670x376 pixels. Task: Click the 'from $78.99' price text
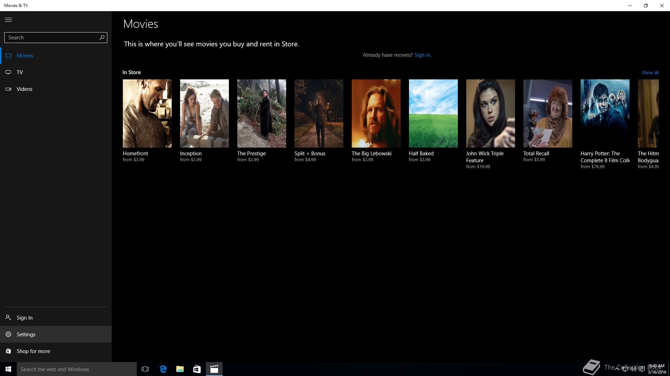click(x=593, y=167)
